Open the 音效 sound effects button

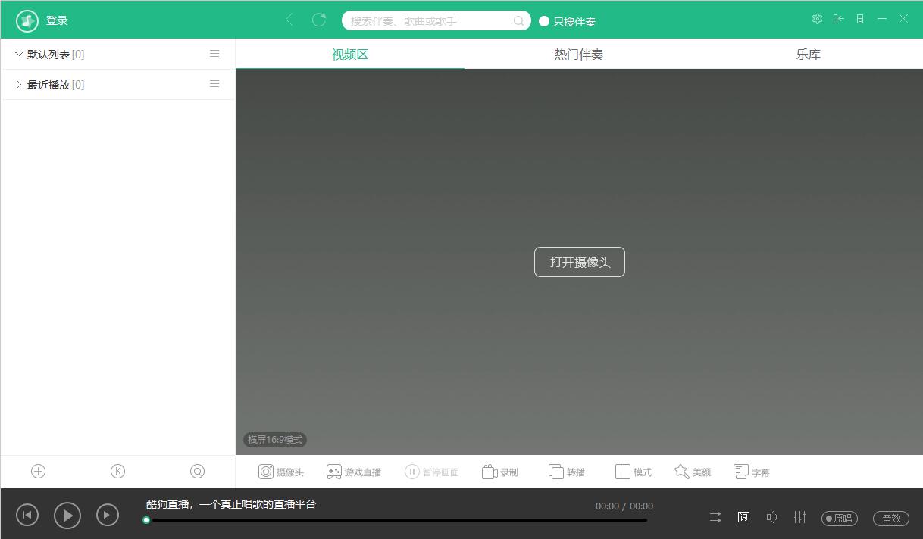point(891,518)
